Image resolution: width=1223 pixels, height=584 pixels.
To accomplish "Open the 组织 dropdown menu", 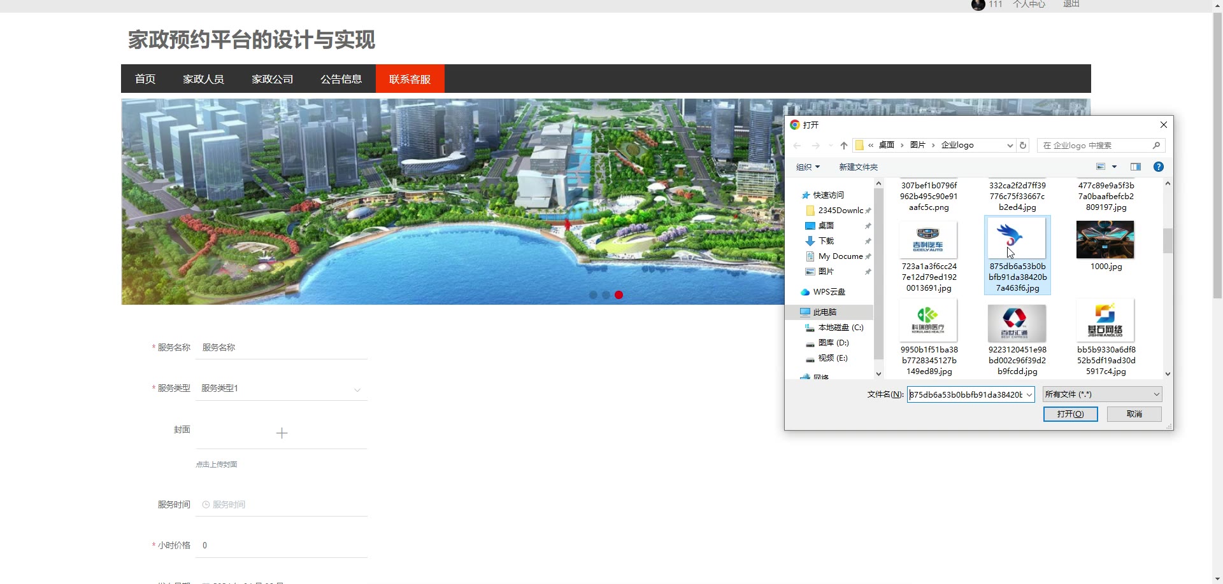I will (x=808, y=167).
